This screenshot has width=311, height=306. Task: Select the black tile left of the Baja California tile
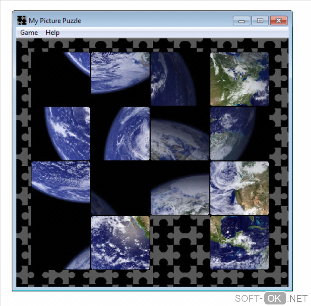(61, 243)
